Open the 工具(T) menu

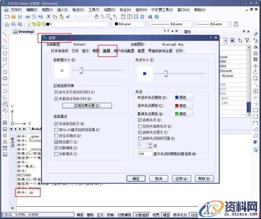(x=94, y=10)
